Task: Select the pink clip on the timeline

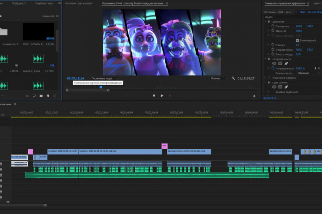Action: coord(30,152)
